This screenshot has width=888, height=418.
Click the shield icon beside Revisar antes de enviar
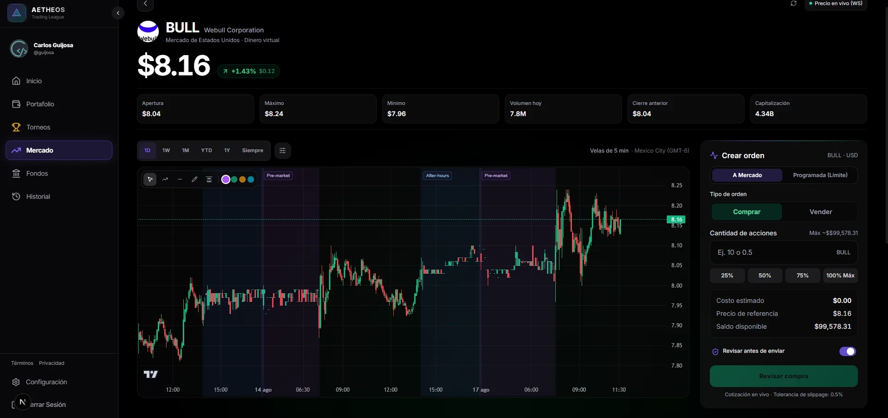pyautogui.click(x=715, y=352)
